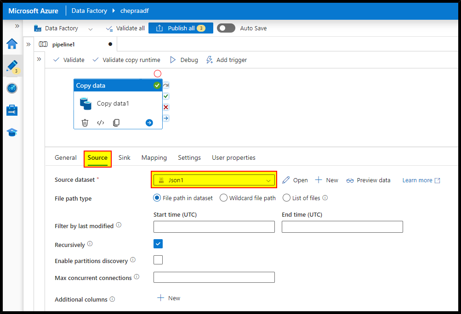The image size is (461, 314).
Task: Add a New additional column
Action: coord(169,298)
